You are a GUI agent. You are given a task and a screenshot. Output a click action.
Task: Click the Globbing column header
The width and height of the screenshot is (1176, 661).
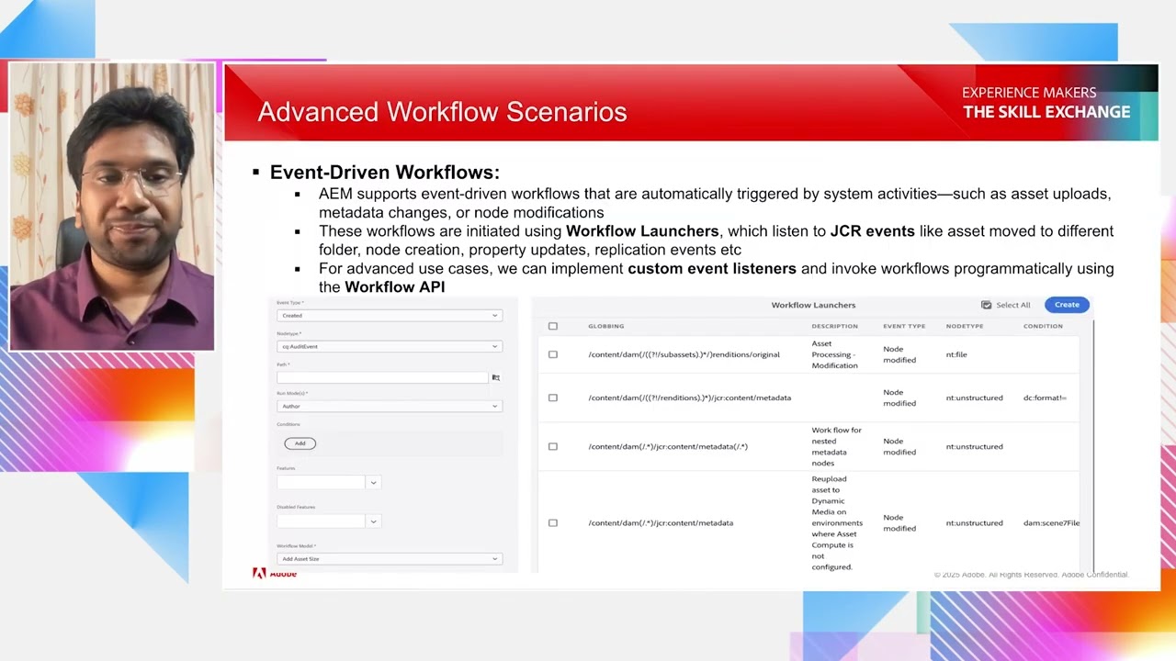coord(605,326)
